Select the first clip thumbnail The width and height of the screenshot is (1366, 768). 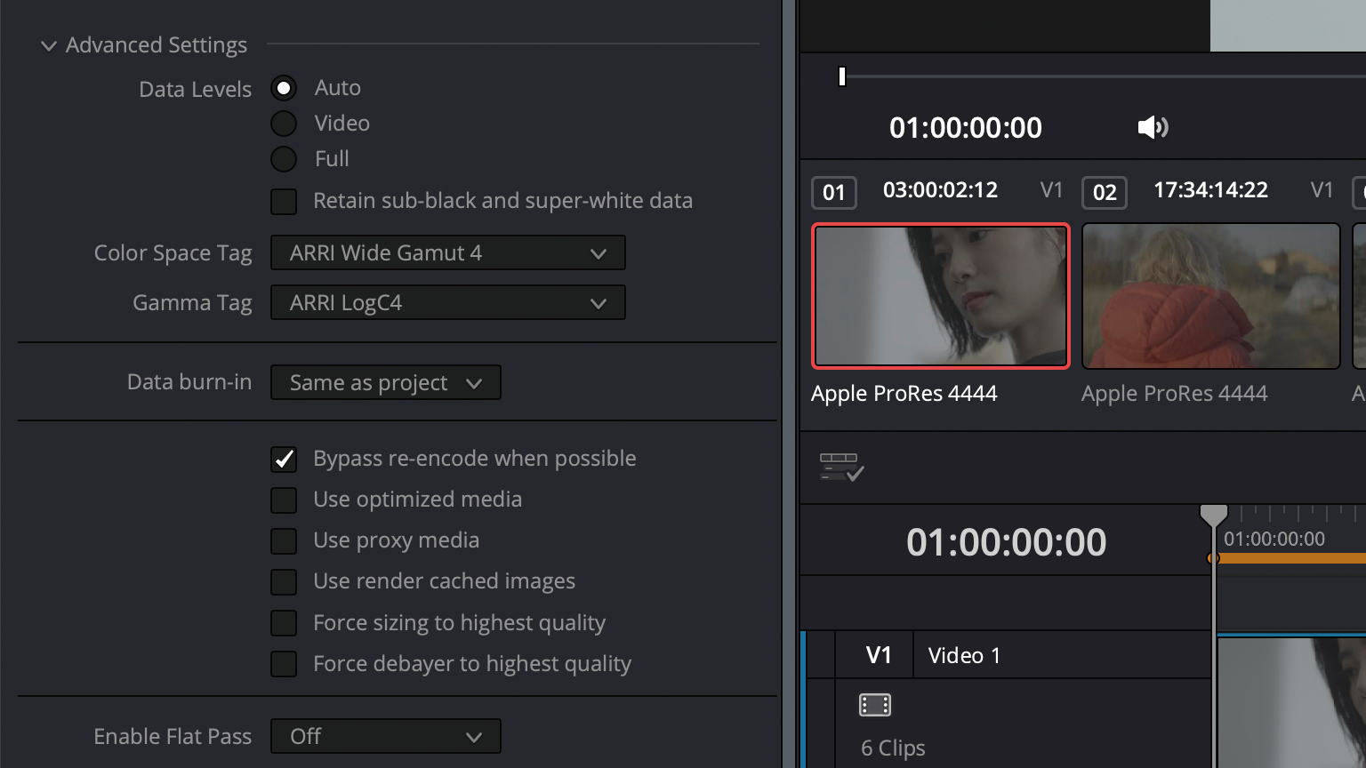pos(940,295)
